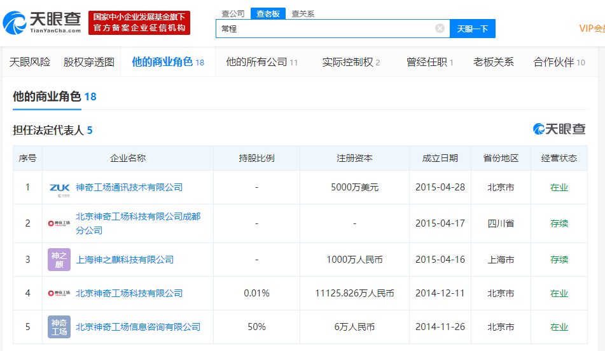605x351 pixels.
Task: Select 在业 status for 神奇工场通讯技术有限公司
Action: tap(559, 187)
